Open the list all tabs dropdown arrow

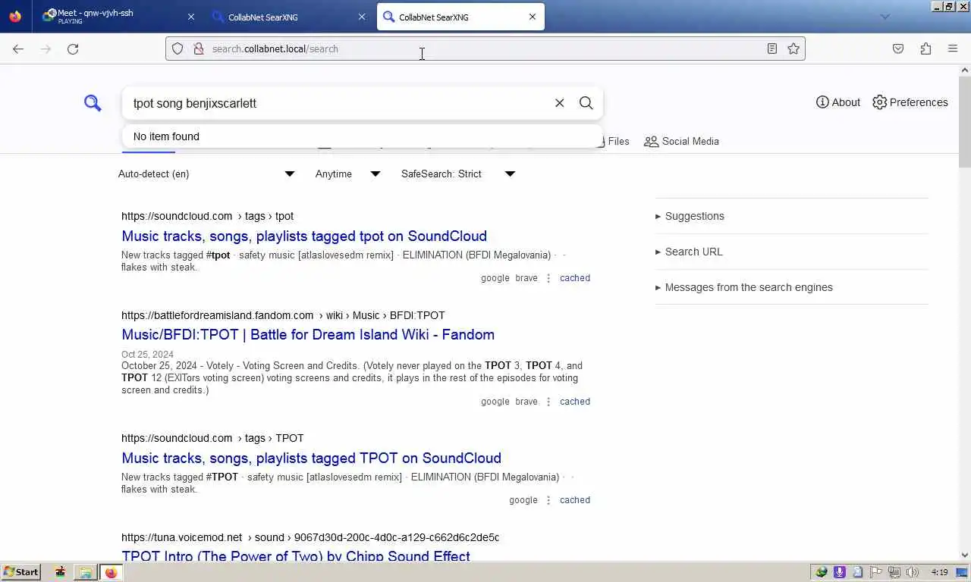pyautogui.click(x=885, y=17)
